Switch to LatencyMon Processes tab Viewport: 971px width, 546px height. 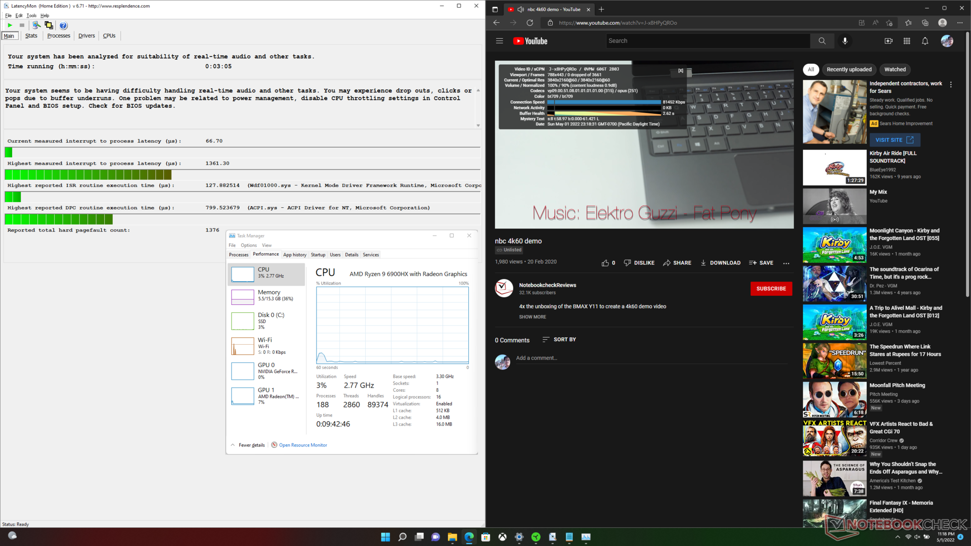(59, 36)
